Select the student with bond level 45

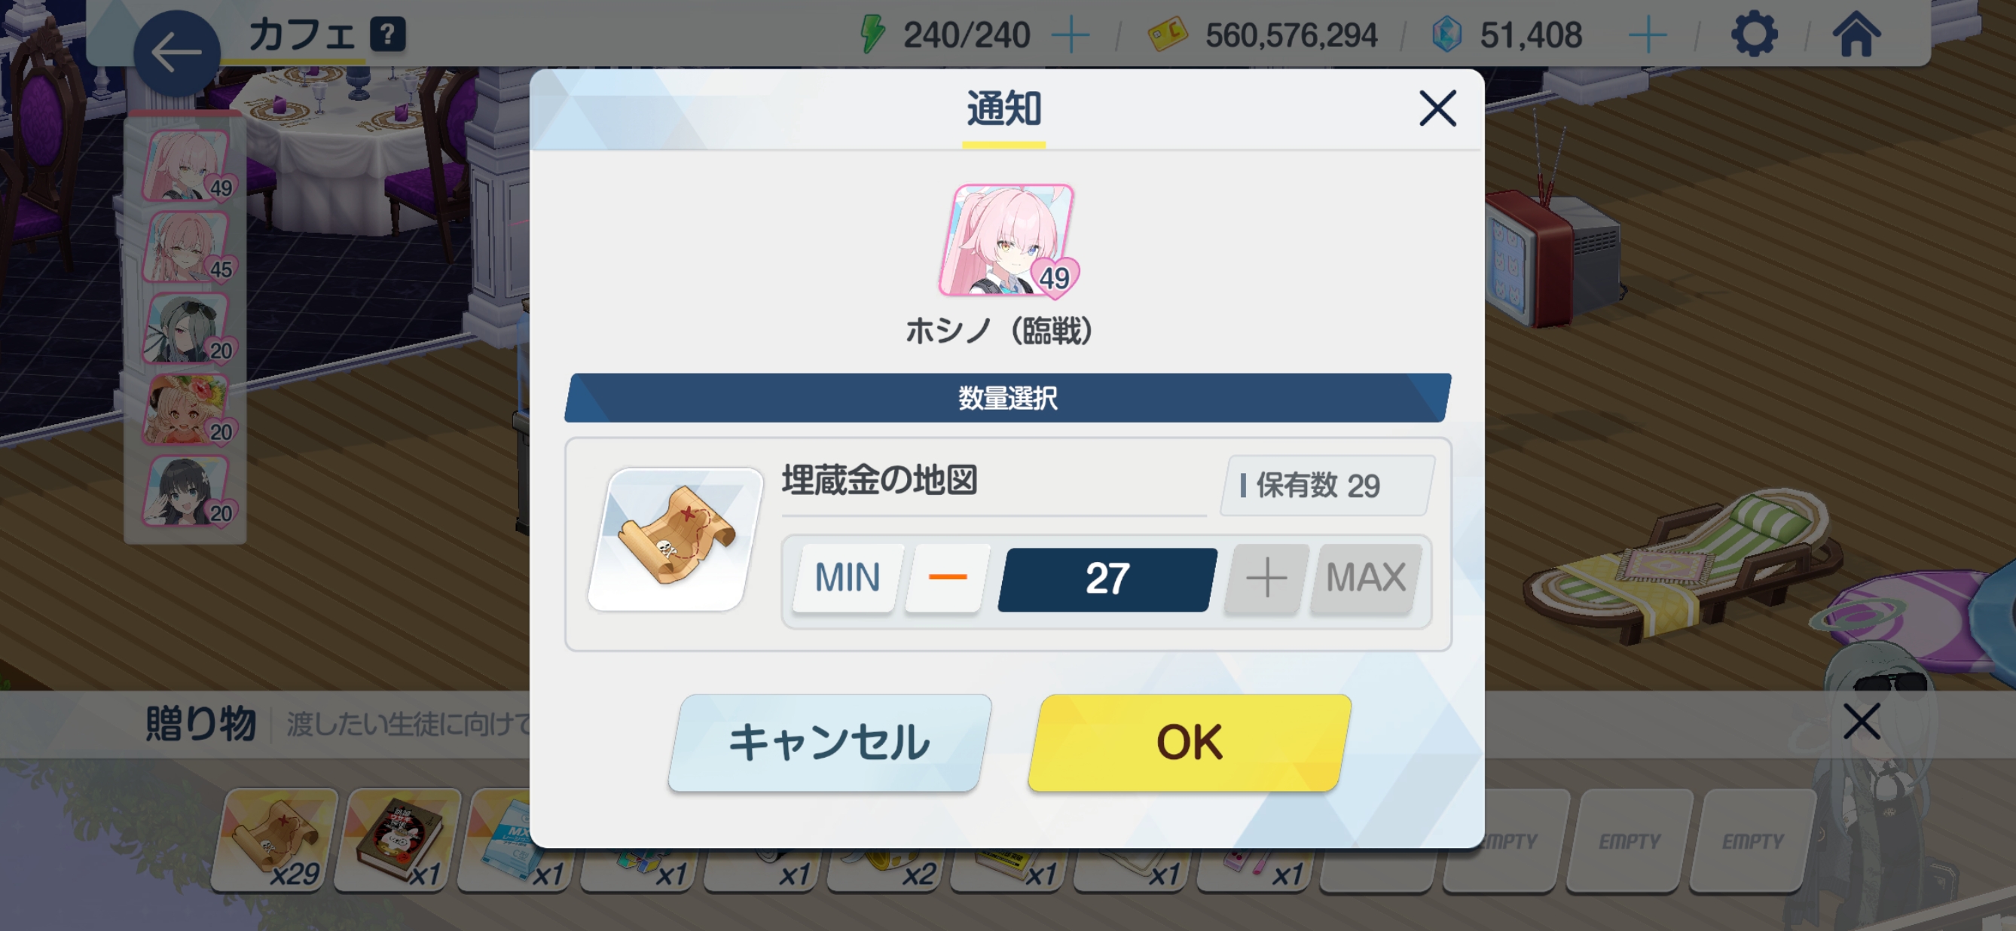pos(187,248)
